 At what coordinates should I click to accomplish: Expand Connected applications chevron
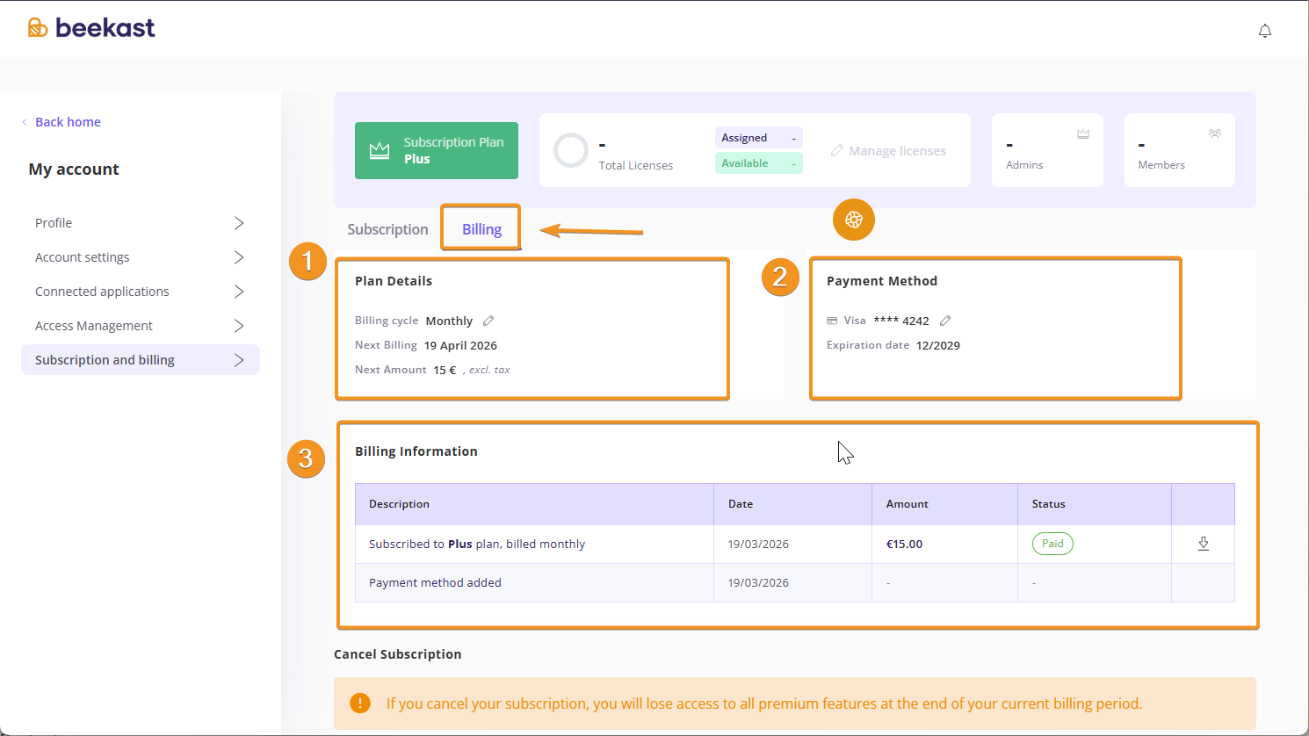coord(239,292)
